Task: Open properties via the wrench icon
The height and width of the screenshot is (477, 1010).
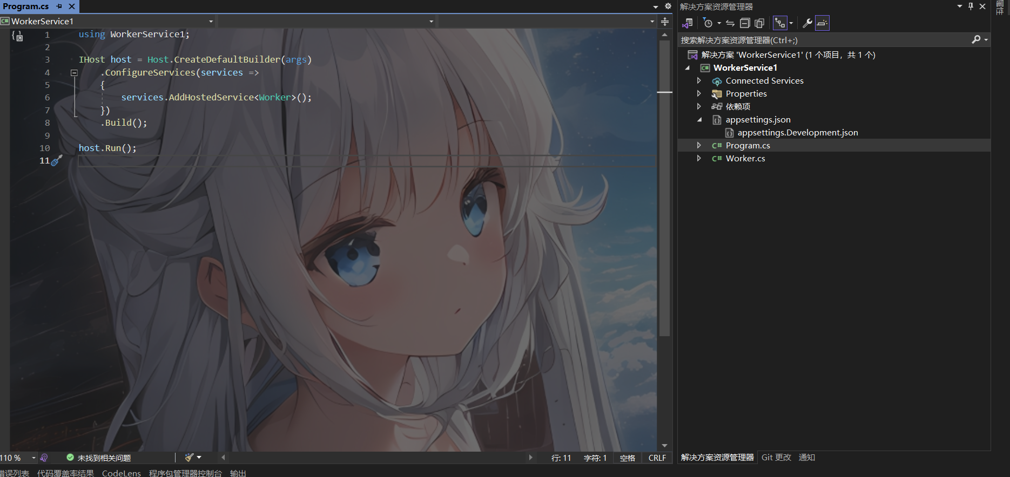Action: point(807,23)
